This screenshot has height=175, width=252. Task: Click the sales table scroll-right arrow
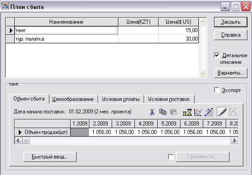(x=234, y=141)
